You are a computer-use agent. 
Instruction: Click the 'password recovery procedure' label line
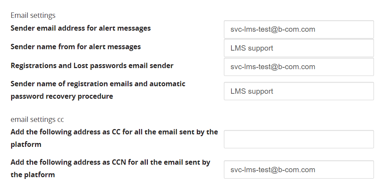coord(62,96)
